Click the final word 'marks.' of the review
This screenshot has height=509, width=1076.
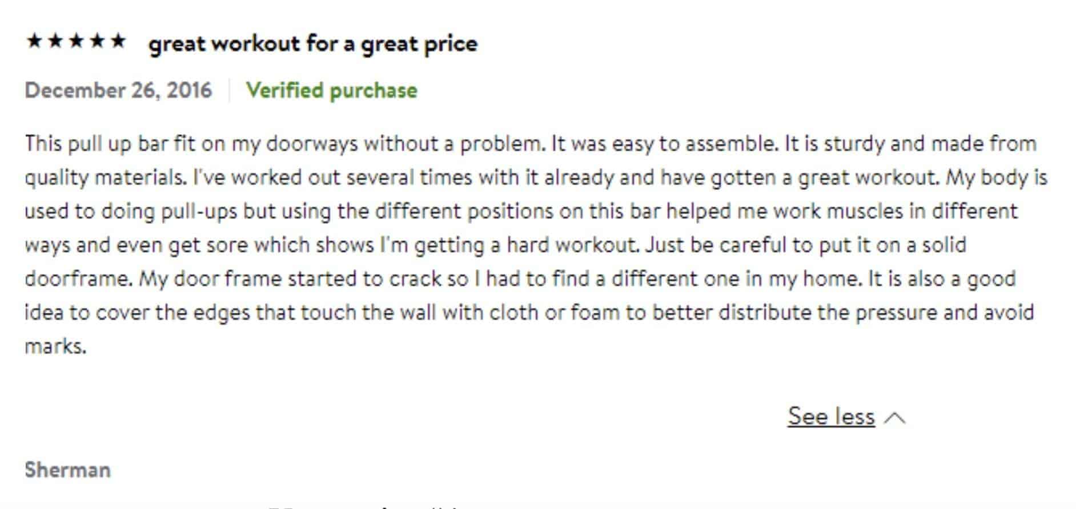(x=55, y=346)
